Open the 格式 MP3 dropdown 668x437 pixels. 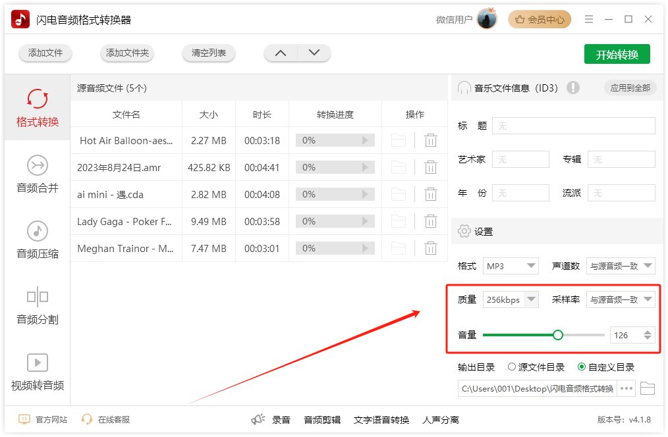coord(511,266)
